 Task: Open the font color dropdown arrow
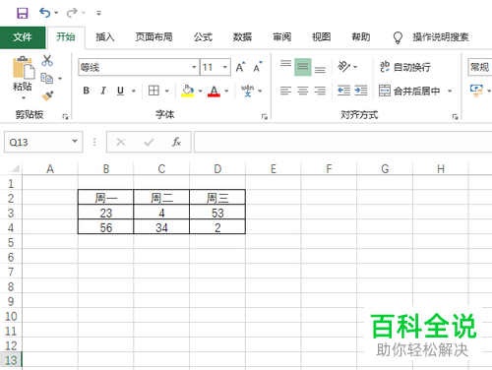coord(226,91)
